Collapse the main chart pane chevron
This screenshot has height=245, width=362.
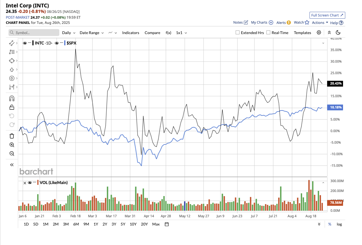[323, 43]
